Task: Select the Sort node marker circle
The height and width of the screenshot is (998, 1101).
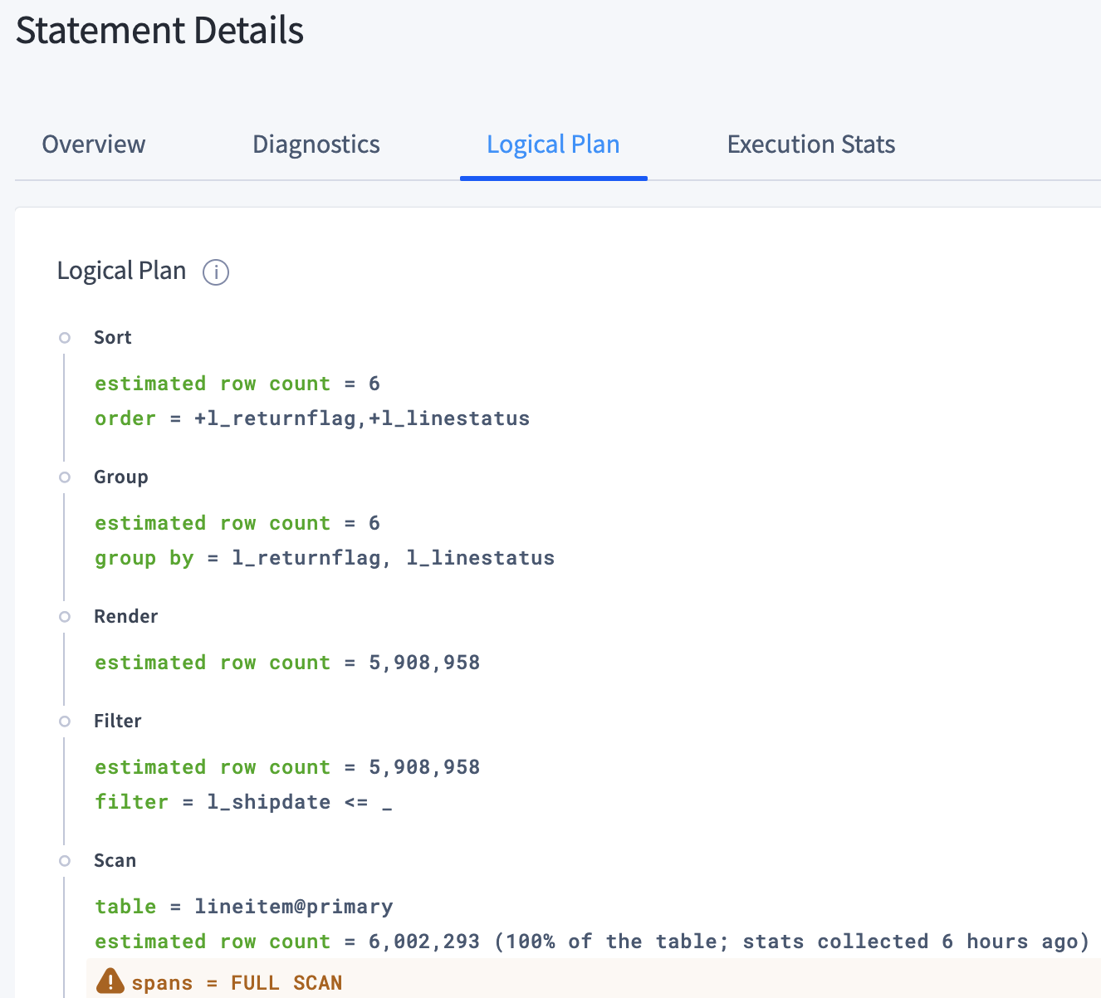Action: point(65,337)
